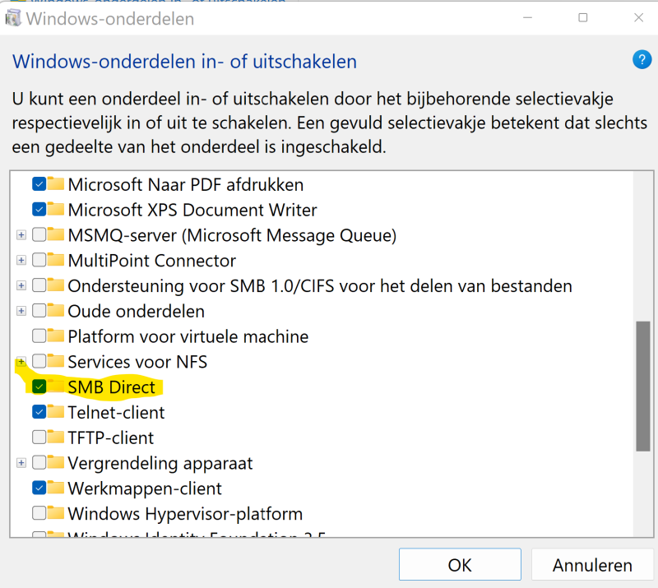Uncheck the SMB Direct checkbox
658x588 pixels.
(39, 387)
